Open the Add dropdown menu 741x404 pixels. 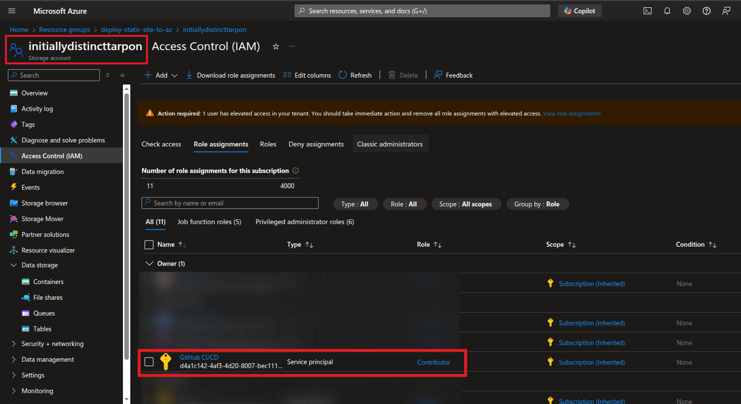point(161,75)
